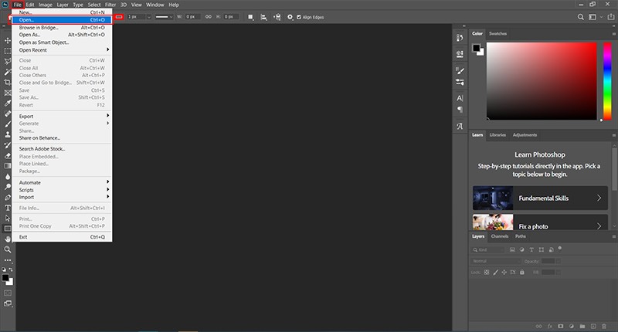Open the shape settings gear icon
This screenshot has height=332, width=618.
(290, 17)
